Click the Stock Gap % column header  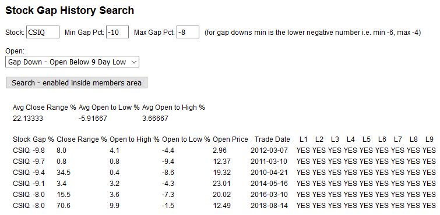coord(33,139)
